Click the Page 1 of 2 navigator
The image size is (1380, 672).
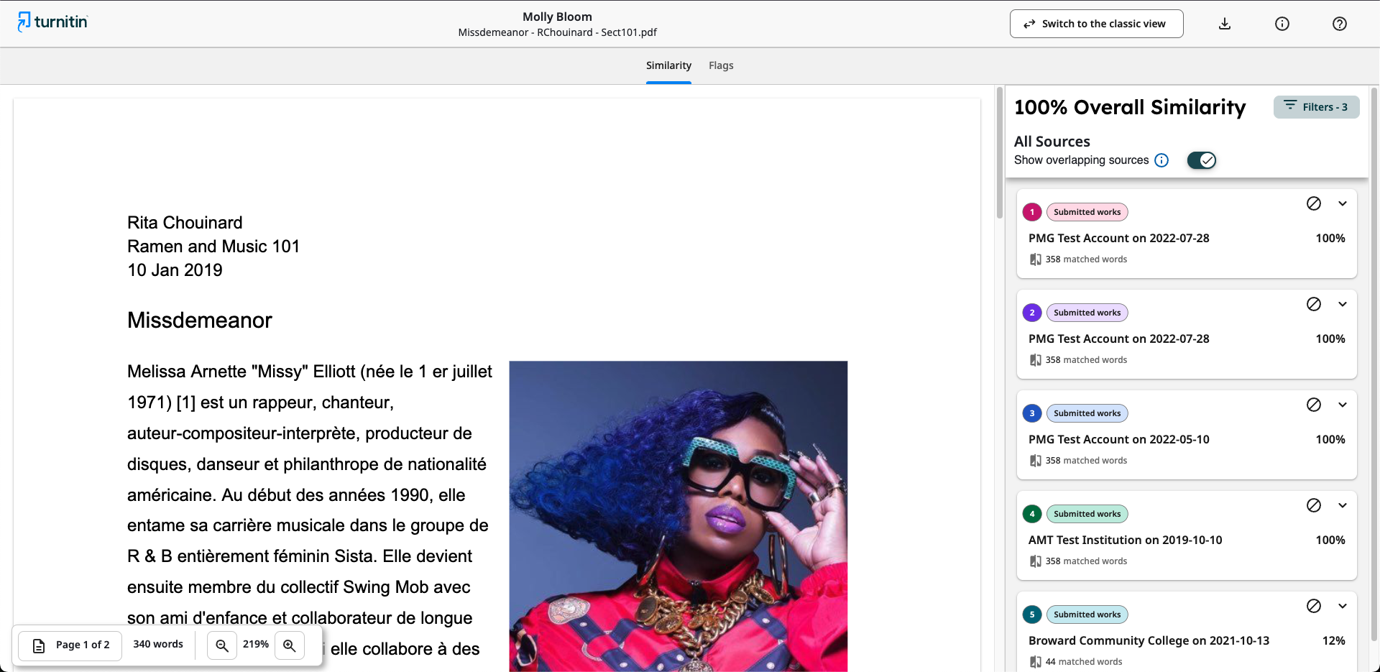click(70, 645)
